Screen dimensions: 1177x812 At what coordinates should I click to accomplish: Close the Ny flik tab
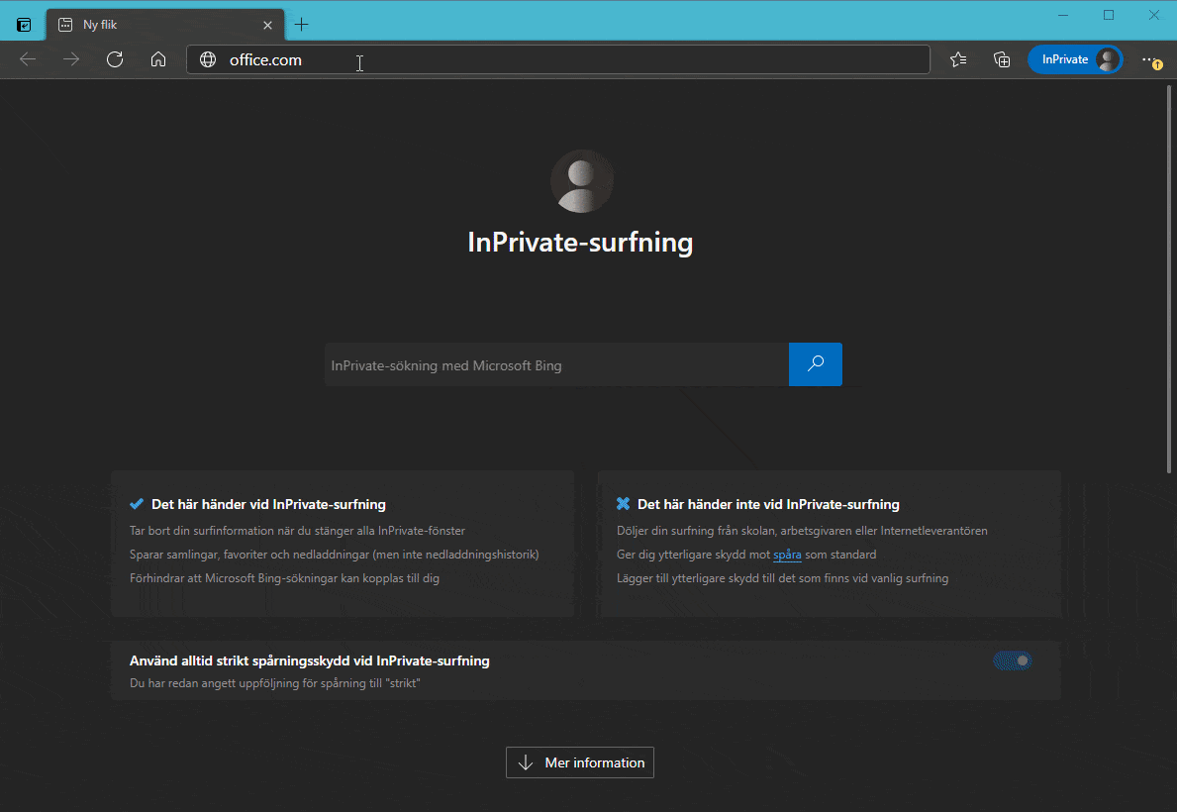pos(267,25)
